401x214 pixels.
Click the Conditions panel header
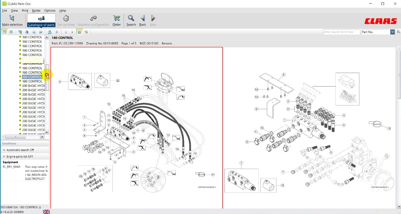[x=24, y=144]
